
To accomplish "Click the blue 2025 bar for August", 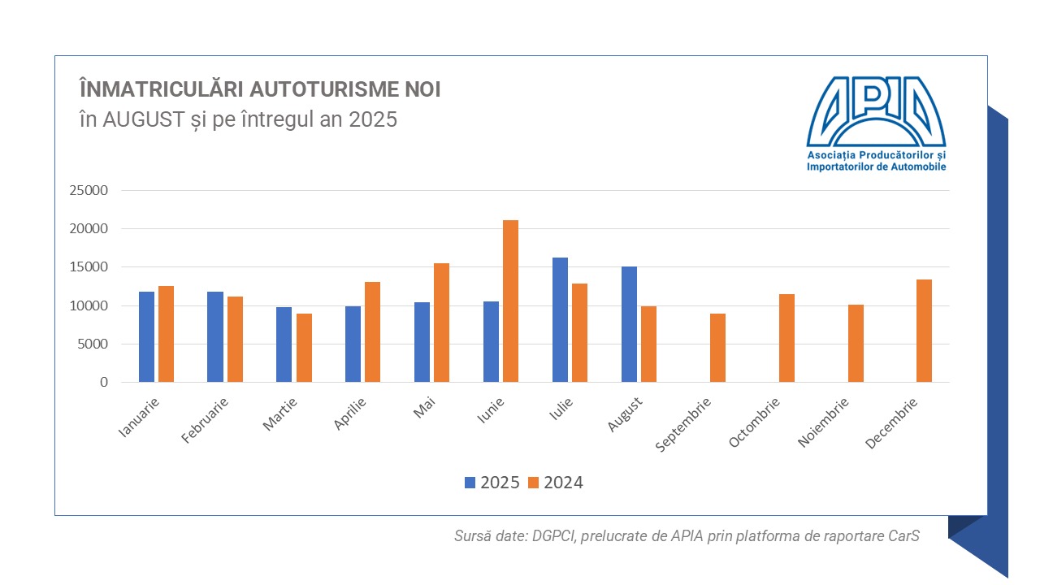I will (629, 324).
